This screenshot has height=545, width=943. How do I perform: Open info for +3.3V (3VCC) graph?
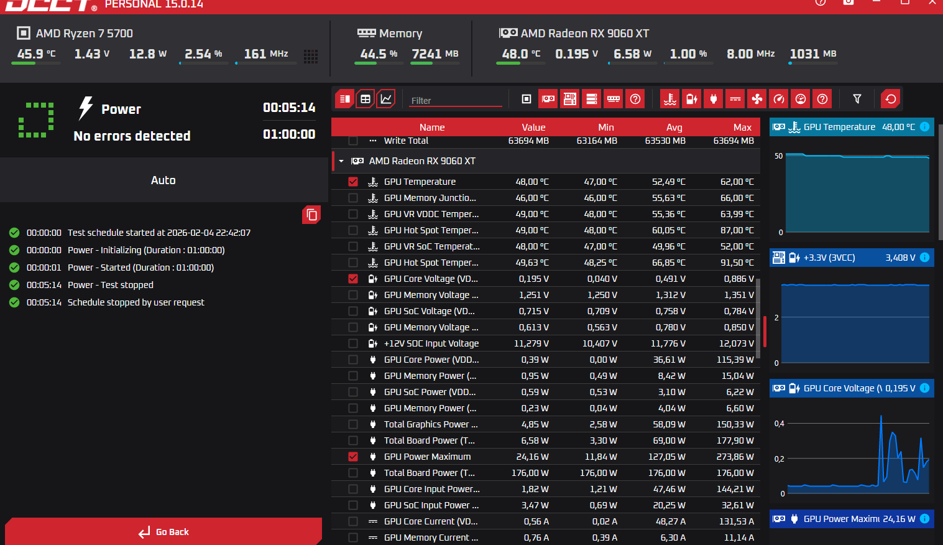(x=924, y=258)
